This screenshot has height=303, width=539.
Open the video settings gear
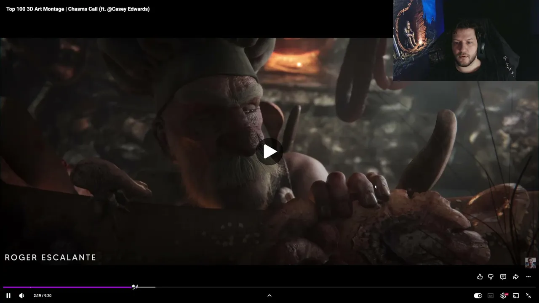(x=503, y=295)
